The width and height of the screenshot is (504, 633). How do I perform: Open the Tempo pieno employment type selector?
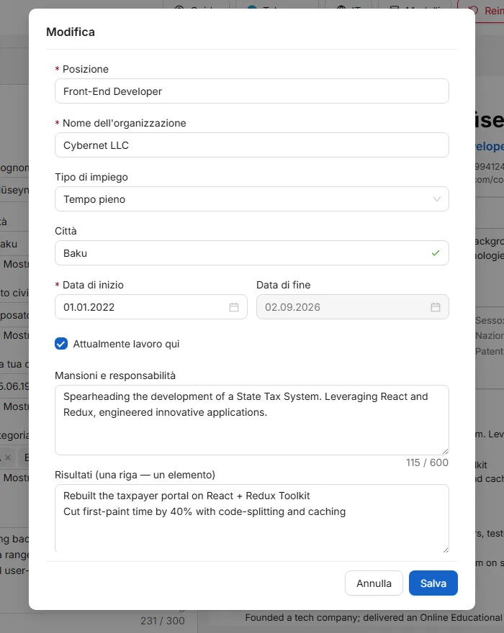point(252,199)
